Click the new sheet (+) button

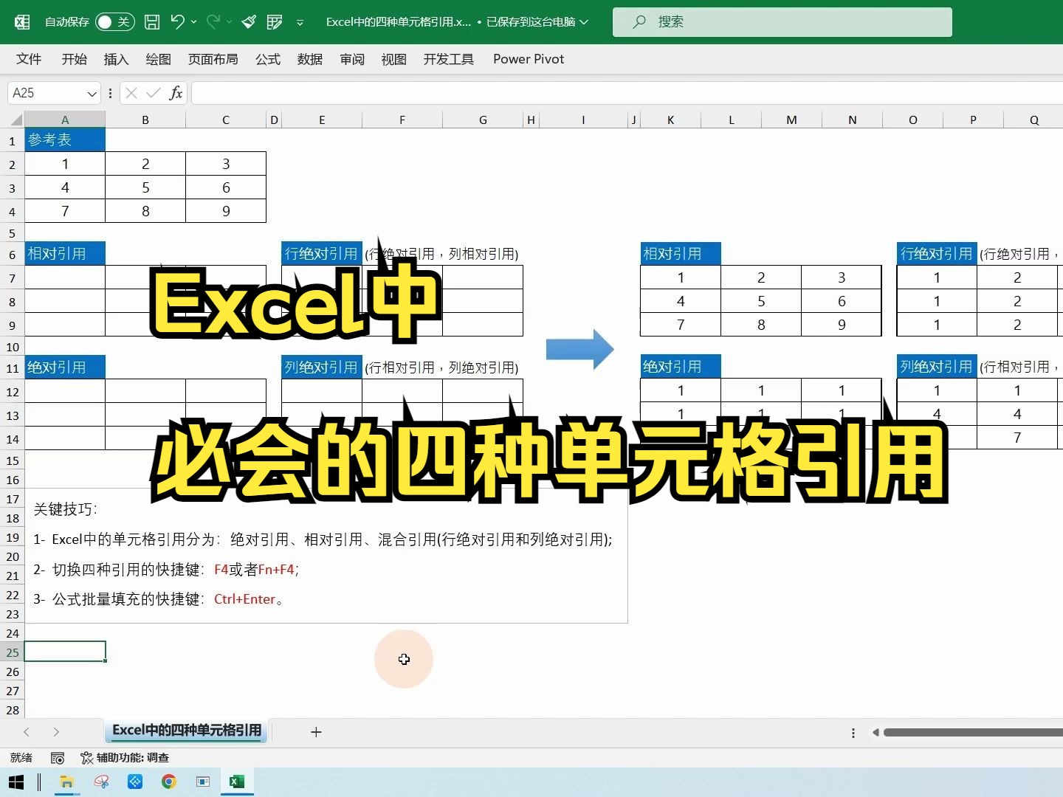(316, 732)
